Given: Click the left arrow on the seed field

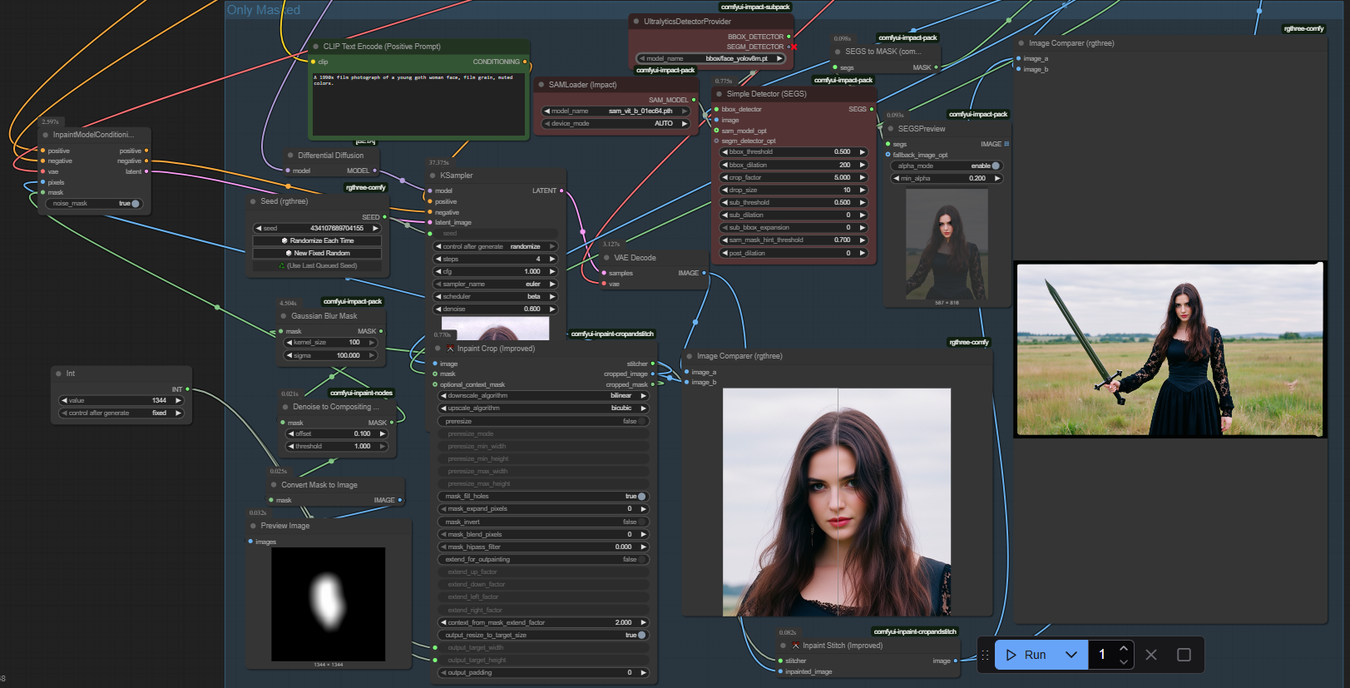Looking at the screenshot, I should pyautogui.click(x=259, y=228).
